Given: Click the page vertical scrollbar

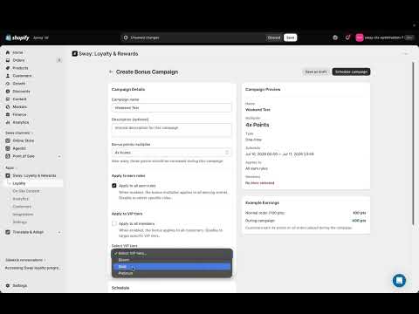Looking at the screenshot, I should (x=413, y=143).
